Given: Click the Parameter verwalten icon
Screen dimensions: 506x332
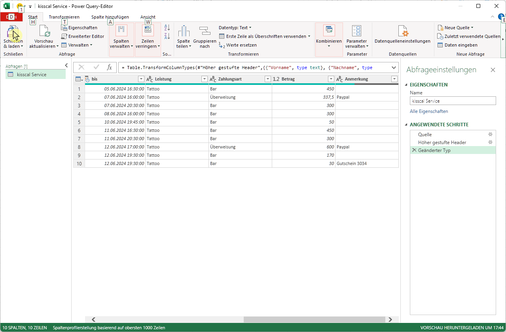Looking at the screenshot, I should (356, 31).
